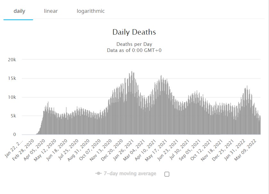Click the Daily Deaths chart title

[134, 32]
